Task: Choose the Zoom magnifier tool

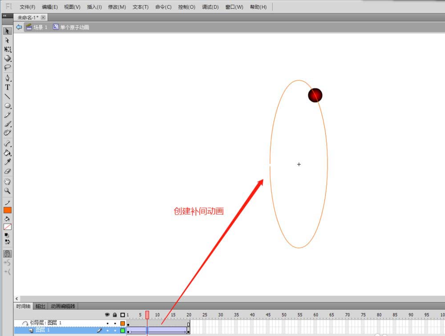Action: pos(7,191)
